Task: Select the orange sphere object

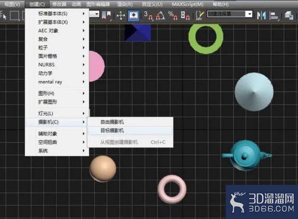Action: 103,168
